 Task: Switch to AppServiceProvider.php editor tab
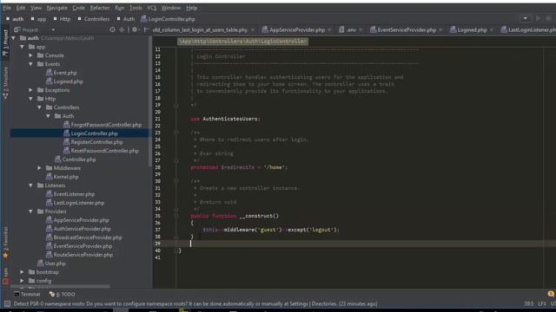[x=294, y=30]
